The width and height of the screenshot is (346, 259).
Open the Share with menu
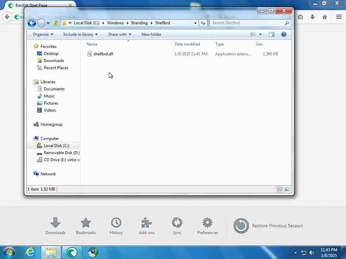pyautogui.click(x=119, y=34)
